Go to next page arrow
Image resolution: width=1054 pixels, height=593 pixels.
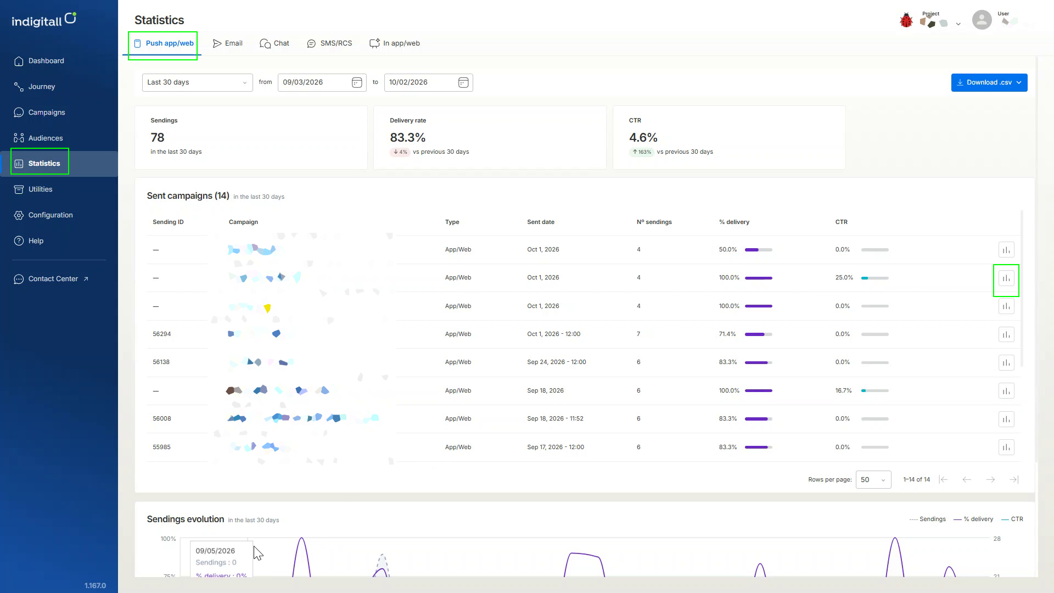click(x=990, y=479)
